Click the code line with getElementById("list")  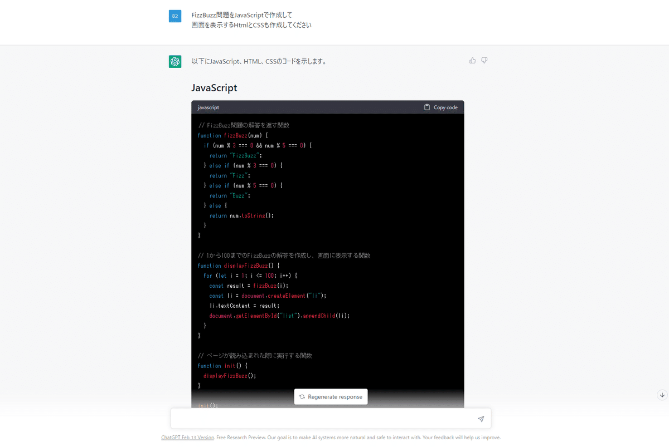click(279, 316)
